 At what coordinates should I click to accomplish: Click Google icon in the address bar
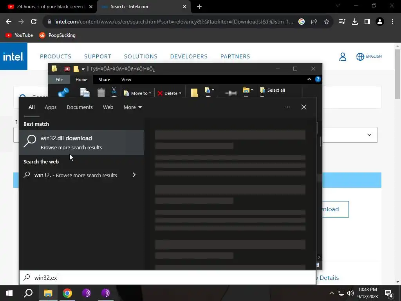[x=302, y=22]
